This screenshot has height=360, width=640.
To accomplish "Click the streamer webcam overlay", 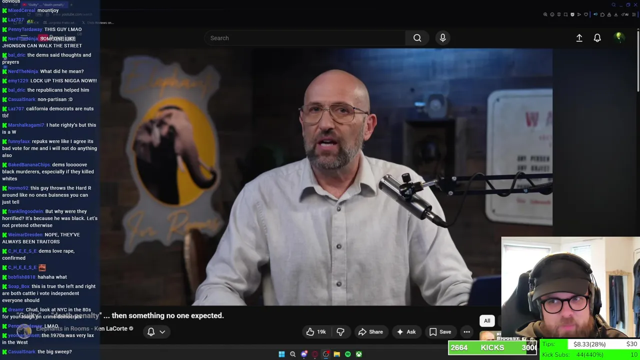I will (x=570, y=287).
